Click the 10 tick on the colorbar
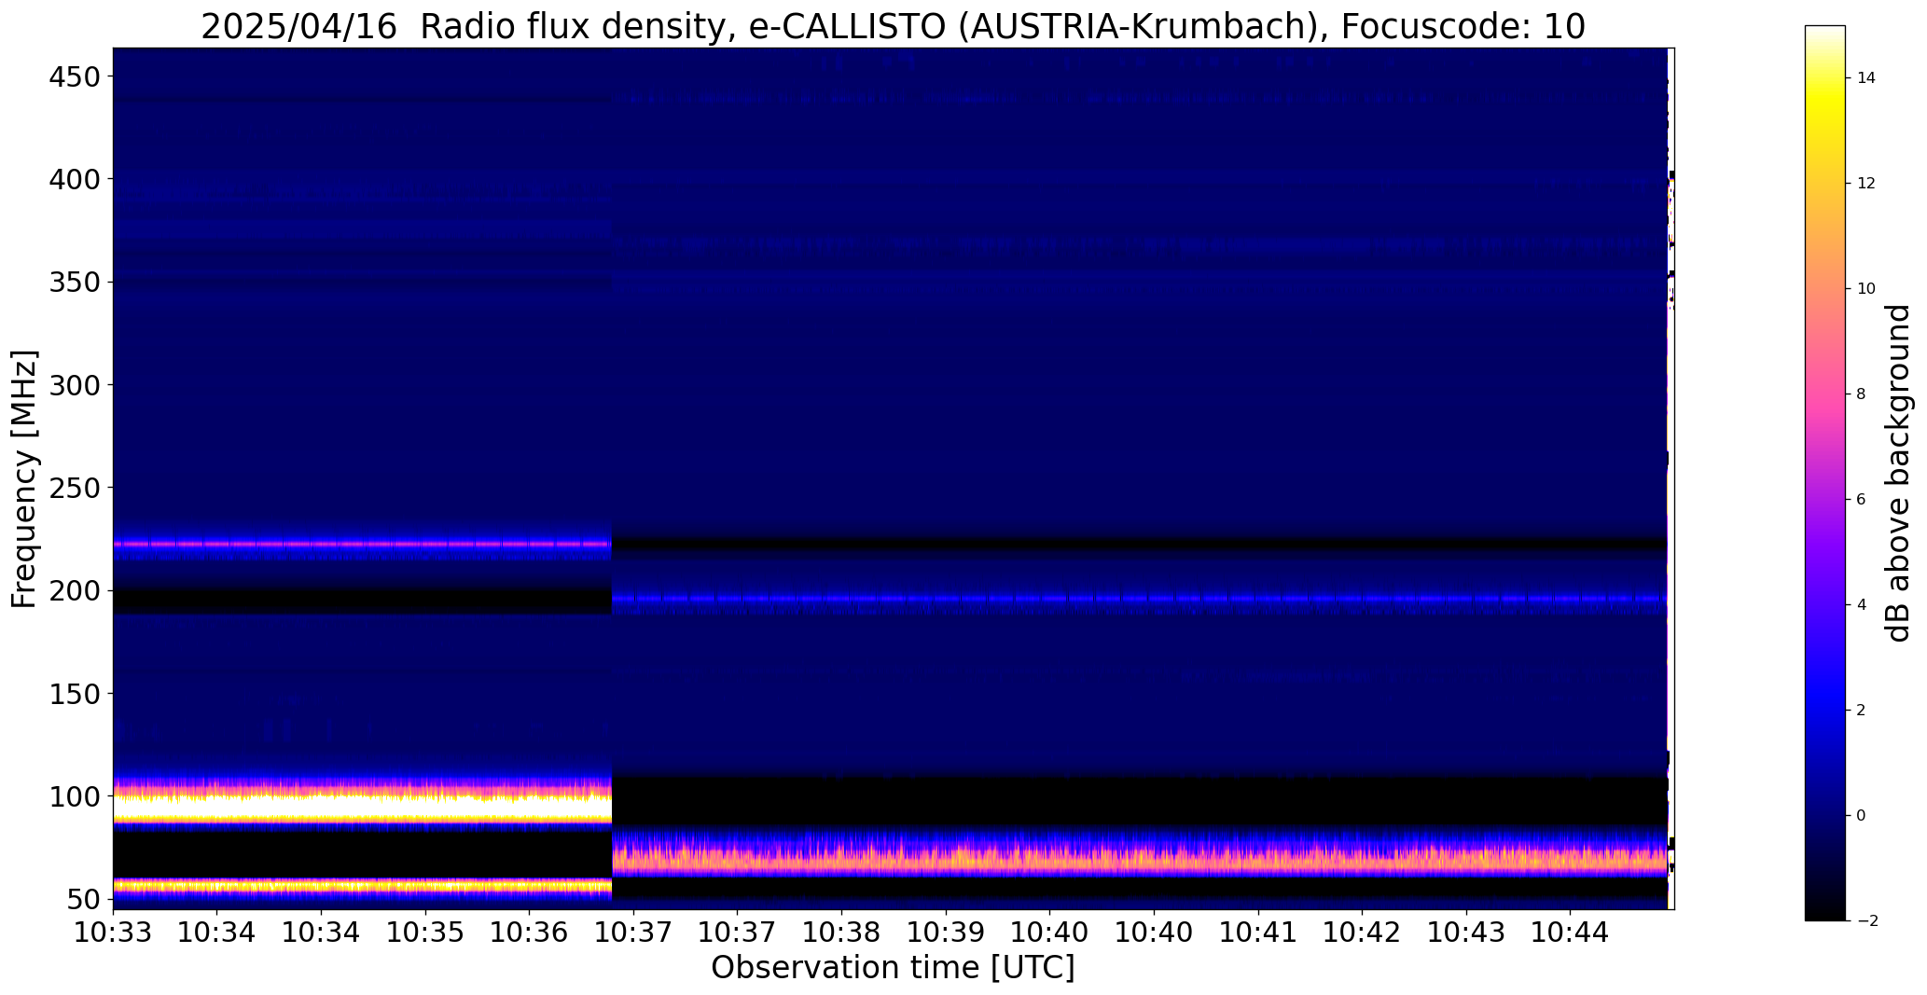The image size is (1927, 995). pyautogui.click(x=1866, y=289)
